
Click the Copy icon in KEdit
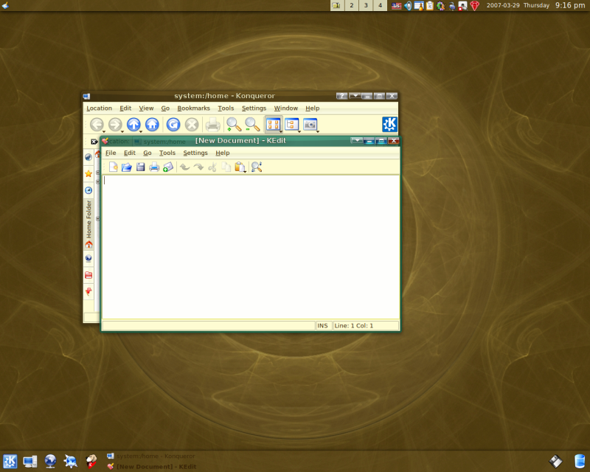click(226, 167)
